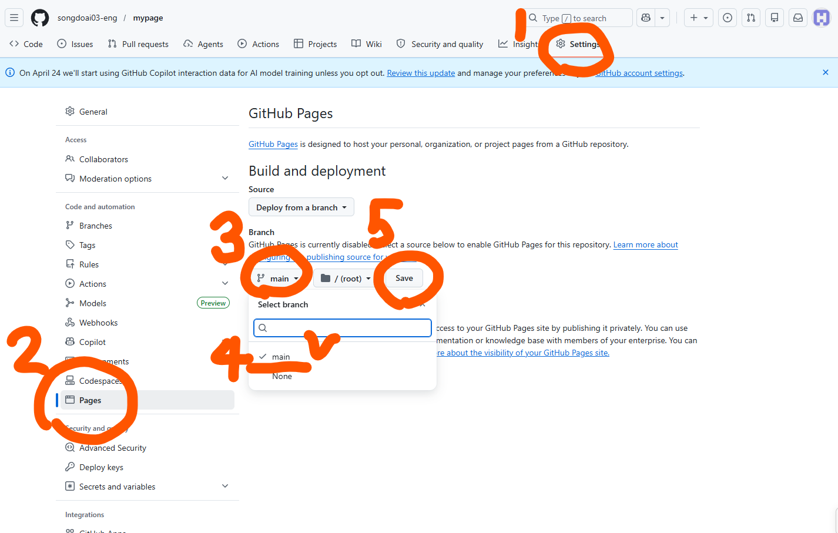The height and width of the screenshot is (533, 838).
Task: Choose None in the branch list
Action: [x=343, y=376]
